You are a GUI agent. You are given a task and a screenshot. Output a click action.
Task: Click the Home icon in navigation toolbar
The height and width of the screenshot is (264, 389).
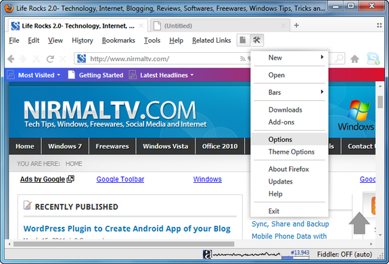(x=354, y=59)
